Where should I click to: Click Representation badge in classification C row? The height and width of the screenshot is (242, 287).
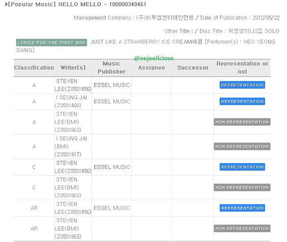click(x=242, y=167)
